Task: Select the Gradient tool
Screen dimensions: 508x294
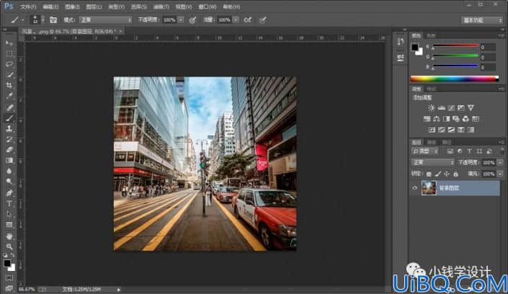Action: [9, 161]
